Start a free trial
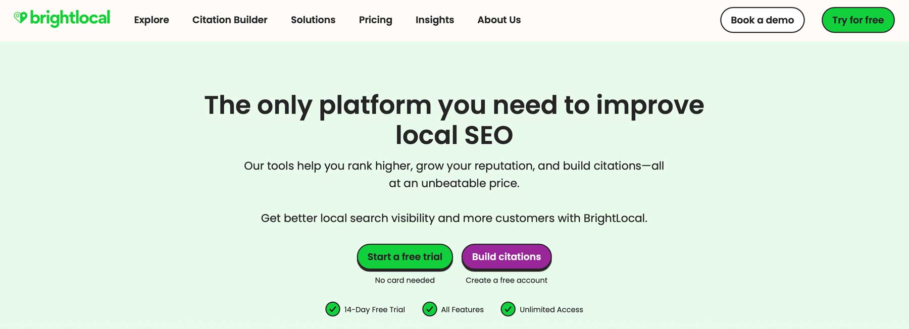The width and height of the screenshot is (909, 329). (x=405, y=256)
